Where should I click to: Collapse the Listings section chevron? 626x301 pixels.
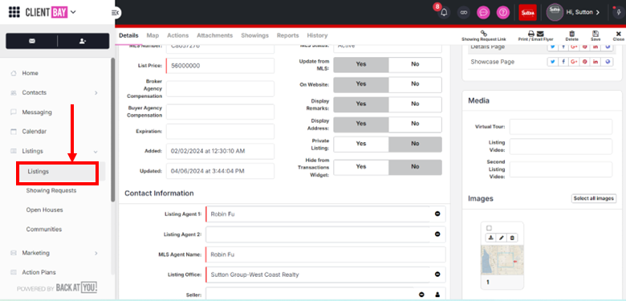tap(96, 152)
